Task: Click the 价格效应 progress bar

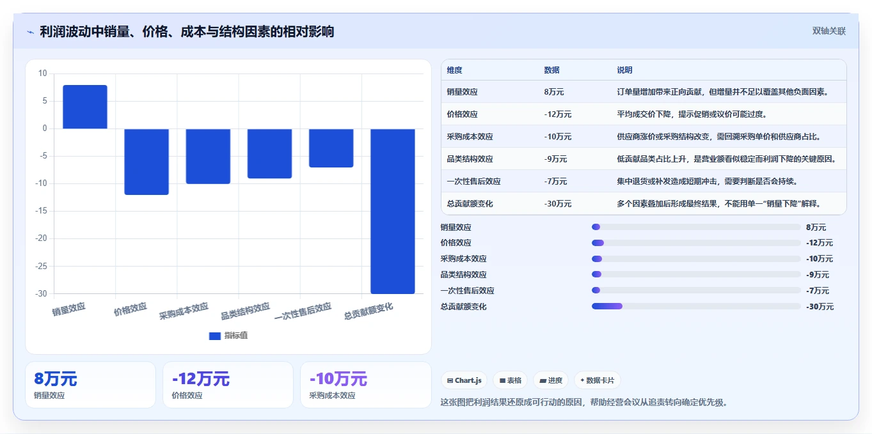Action: (696, 243)
